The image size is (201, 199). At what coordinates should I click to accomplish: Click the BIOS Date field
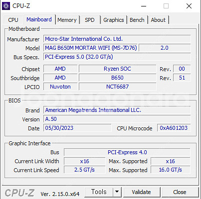tap(77, 128)
